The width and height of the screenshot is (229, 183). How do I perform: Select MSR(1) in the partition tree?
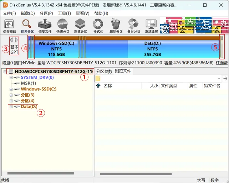point(29,83)
